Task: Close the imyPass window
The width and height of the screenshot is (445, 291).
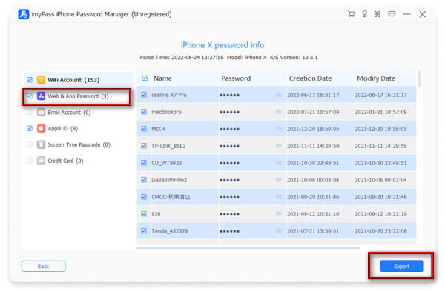Action: tap(422, 14)
